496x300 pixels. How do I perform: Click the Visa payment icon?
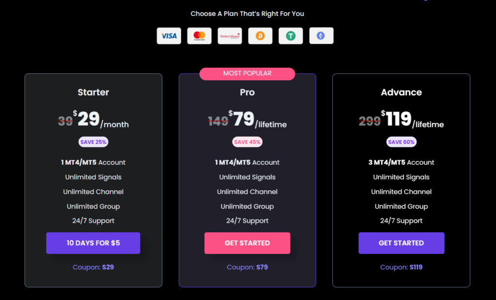[169, 36]
